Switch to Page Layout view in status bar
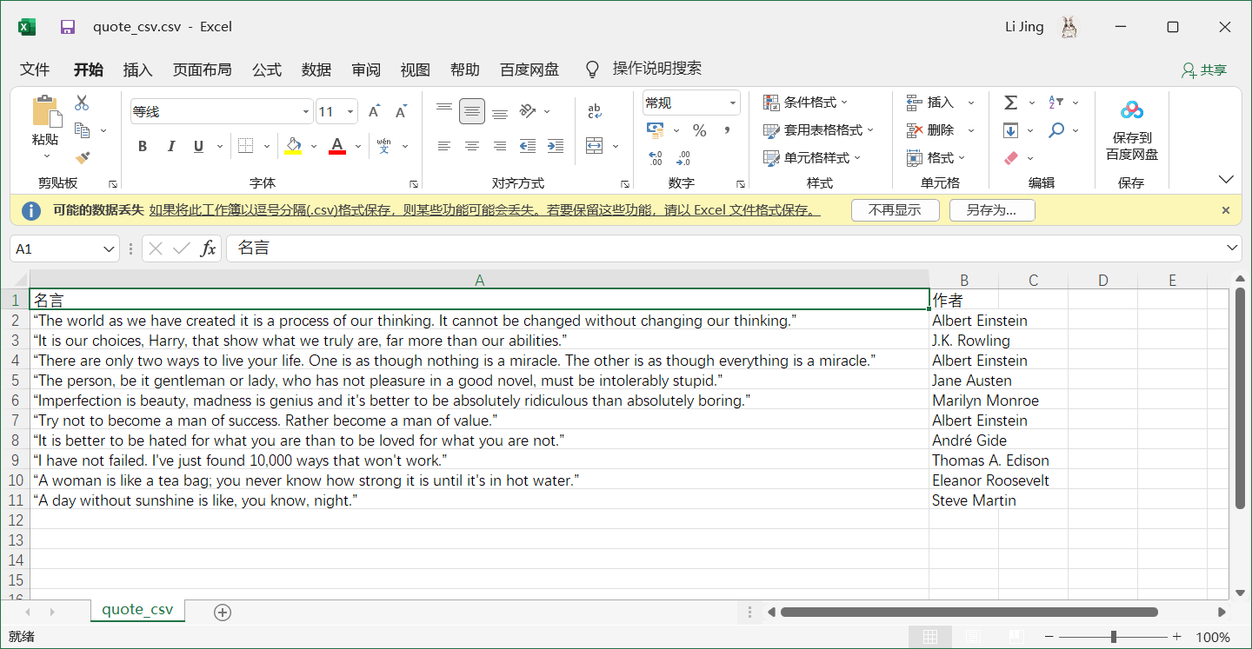 (x=973, y=637)
